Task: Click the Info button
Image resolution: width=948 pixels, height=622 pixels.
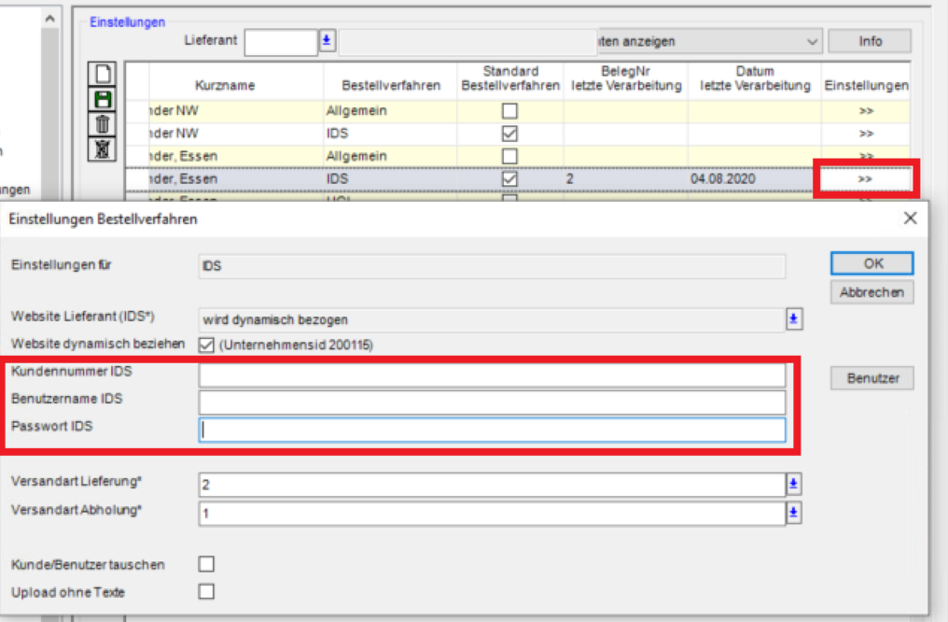Action: click(x=870, y=41)
